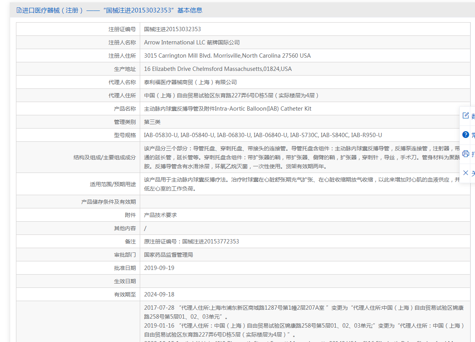Select management category value 第三类
Viewport: 475px width, 342px height.
click(x=152, y=122)
